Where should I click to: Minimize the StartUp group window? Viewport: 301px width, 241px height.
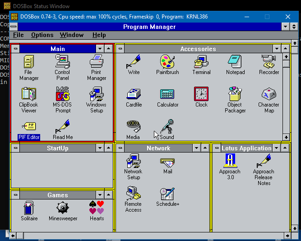click(x=100, y=148)
